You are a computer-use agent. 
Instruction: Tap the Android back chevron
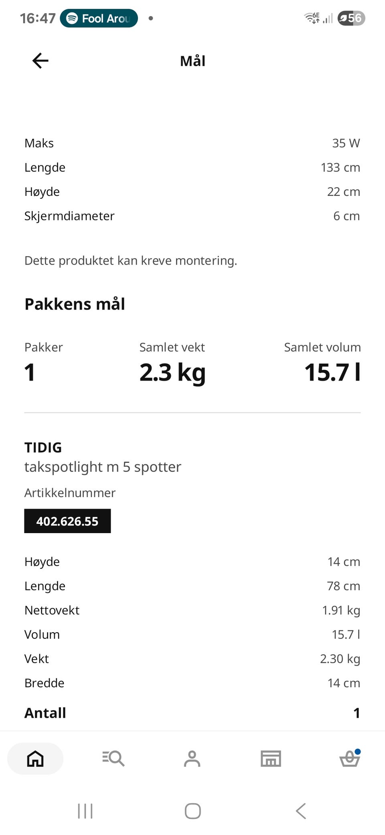point(301,811)
